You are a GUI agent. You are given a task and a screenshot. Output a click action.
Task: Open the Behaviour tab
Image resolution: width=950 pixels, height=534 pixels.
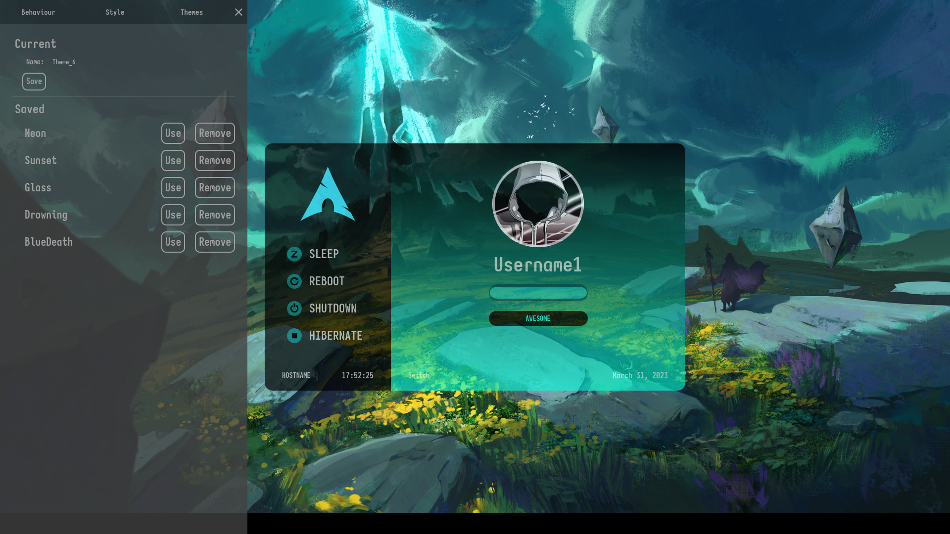(38, 12)
